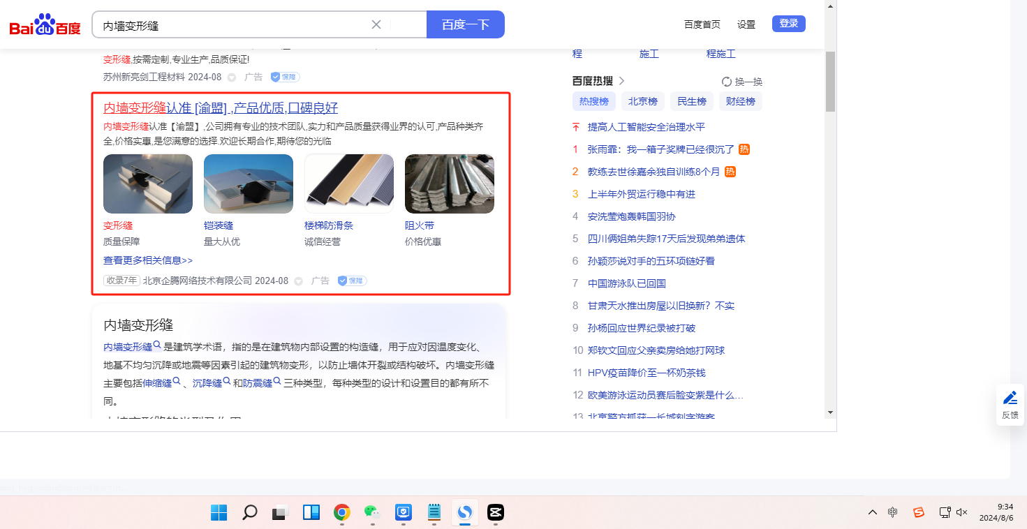Viewport: 1027px width, 529px height.
Task: Expand dropdown arrow beside 北京企腾 2024-08
Action: [x=298, y=281]
